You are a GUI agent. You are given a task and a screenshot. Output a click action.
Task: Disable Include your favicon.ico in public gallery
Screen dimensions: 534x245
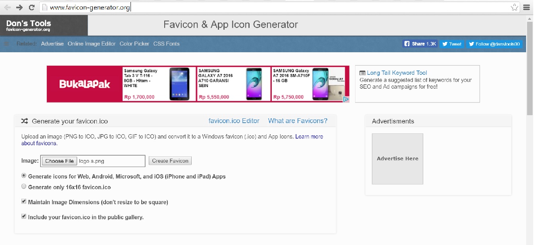pyautogui.click(x=24, y=216)
